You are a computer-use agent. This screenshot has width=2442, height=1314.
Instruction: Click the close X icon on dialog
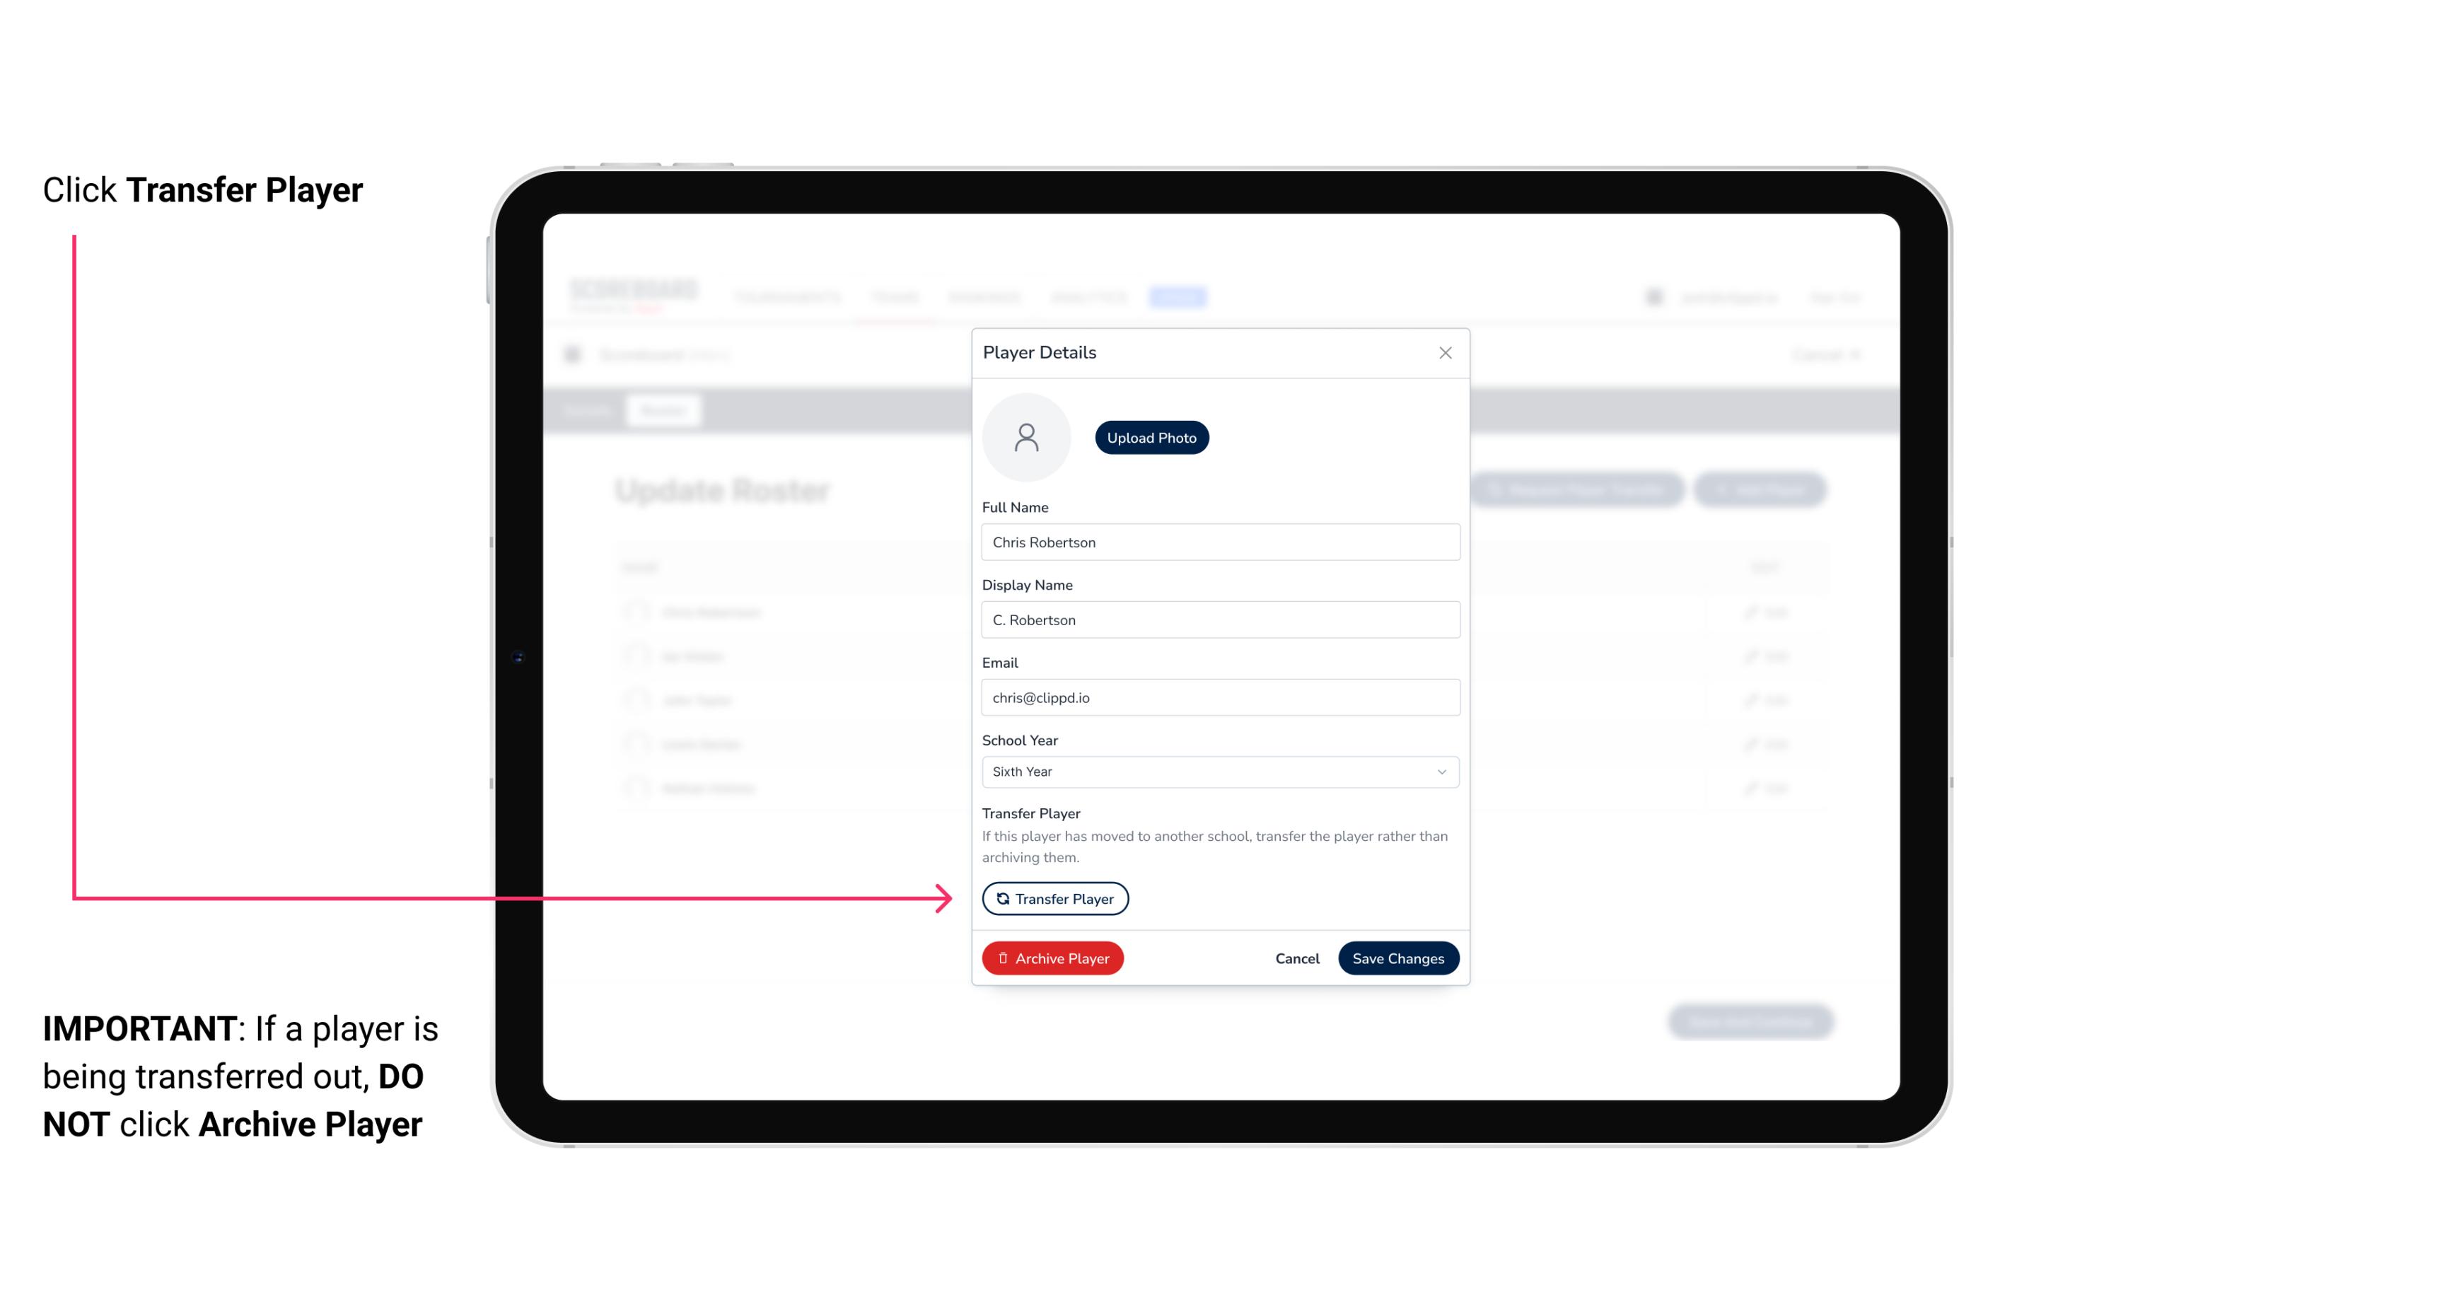(x=1445, y=353)
